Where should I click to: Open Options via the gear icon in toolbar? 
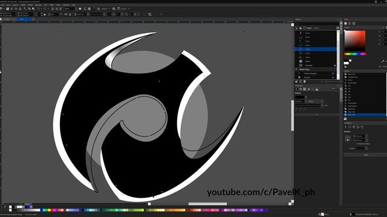[114, 8]
